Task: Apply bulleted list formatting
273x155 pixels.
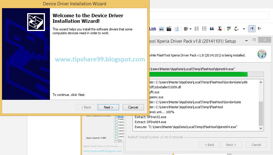Action: [x=204, y=29]
